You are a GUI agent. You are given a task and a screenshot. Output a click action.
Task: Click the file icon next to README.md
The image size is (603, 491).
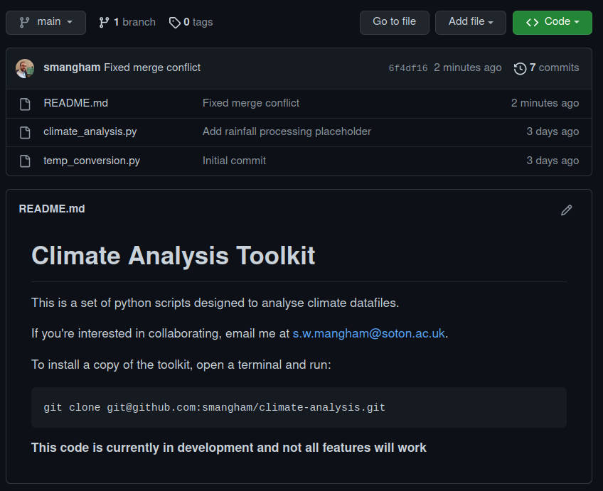[25, 102]
